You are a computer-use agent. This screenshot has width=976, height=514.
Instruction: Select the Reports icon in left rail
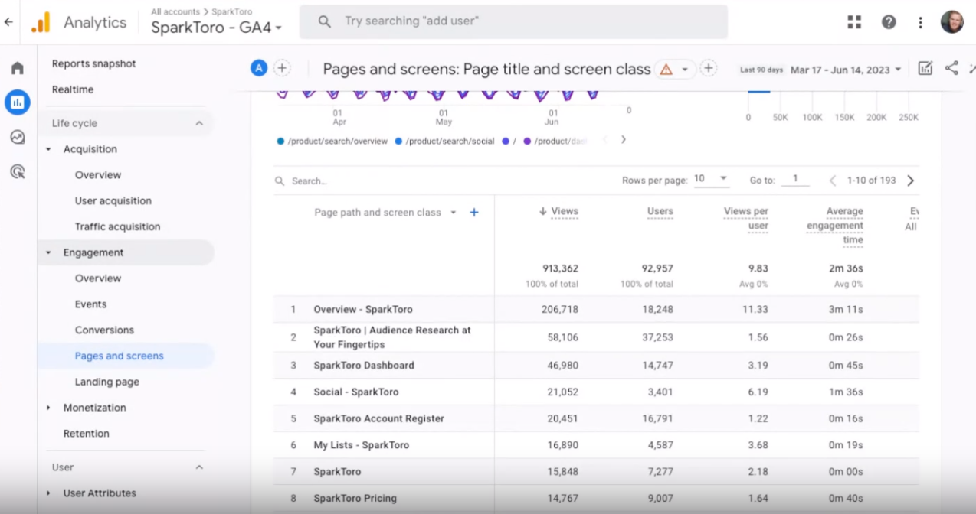click(17, 102)
